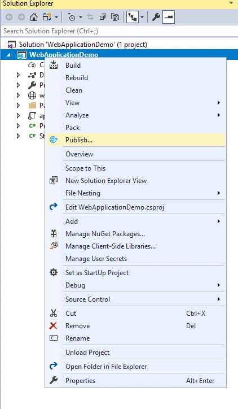Toggle the Show All Files icon
Screen dimensions: 238x409
pos(115,17)
